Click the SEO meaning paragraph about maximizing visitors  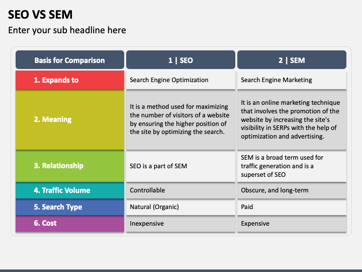(180, 119)
